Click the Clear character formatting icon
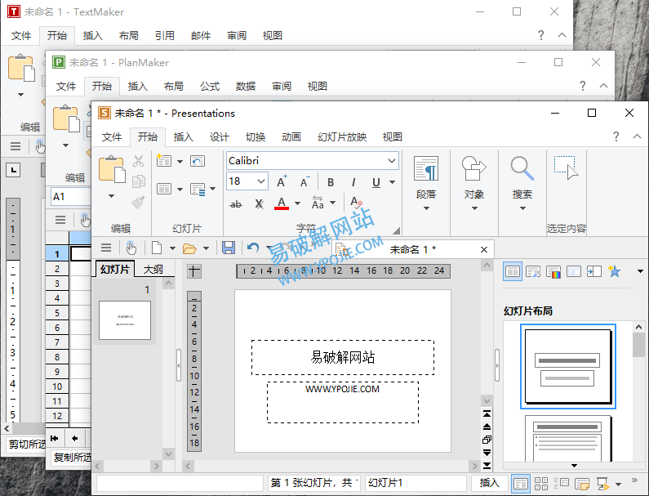The height and width of the screenshot is (496, 649). 355,203
